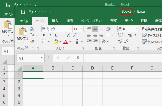Apply comma style
The image size is (162, 106).
pos(136,35)
